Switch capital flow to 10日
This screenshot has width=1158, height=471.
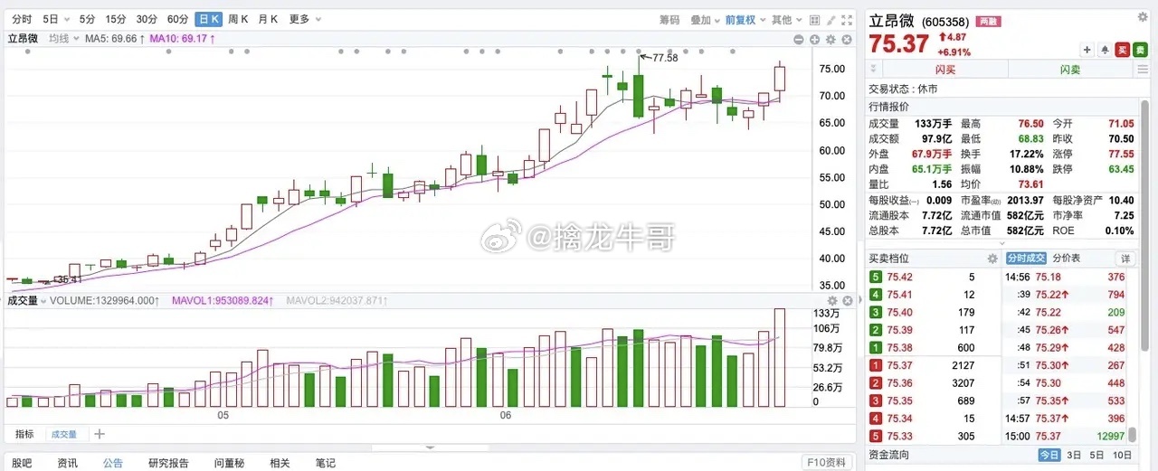(x=1122, y=455)
